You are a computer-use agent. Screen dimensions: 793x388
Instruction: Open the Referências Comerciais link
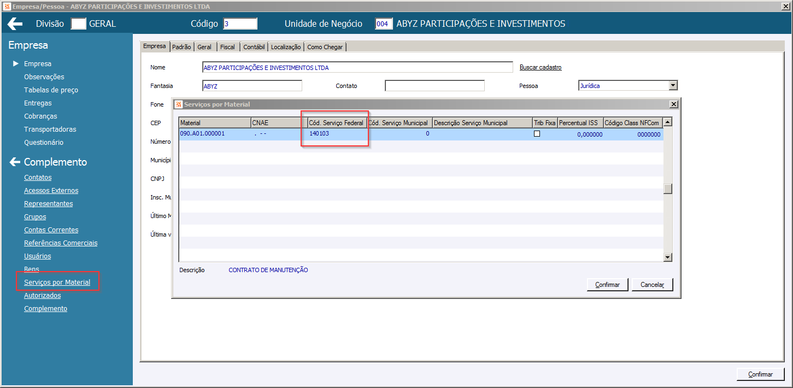[61, 243]
